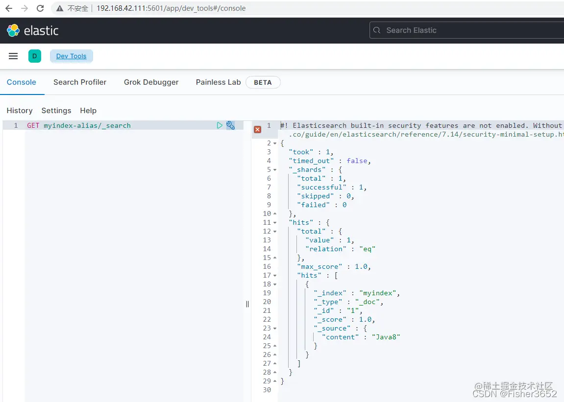Send the request with the play icon
This screenshot has height=402, width=564.
point(220,125)
